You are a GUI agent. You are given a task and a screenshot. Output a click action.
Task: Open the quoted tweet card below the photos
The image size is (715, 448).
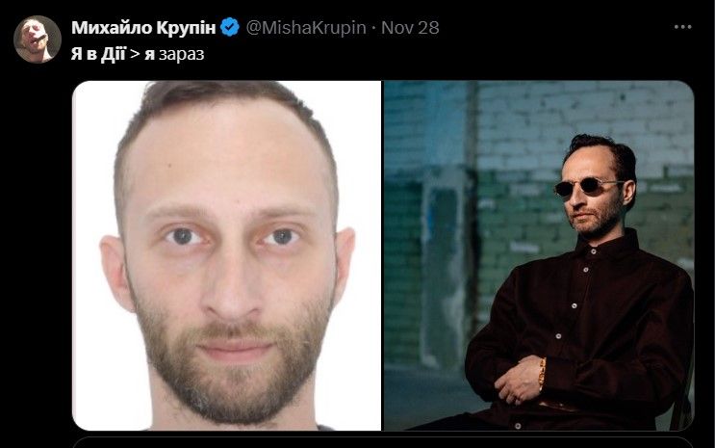383,442
